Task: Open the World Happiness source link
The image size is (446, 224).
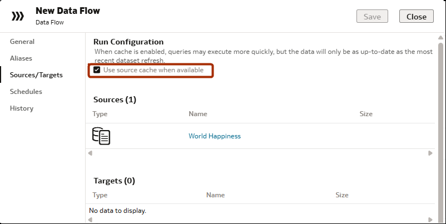Action: [x=215, y=136]
